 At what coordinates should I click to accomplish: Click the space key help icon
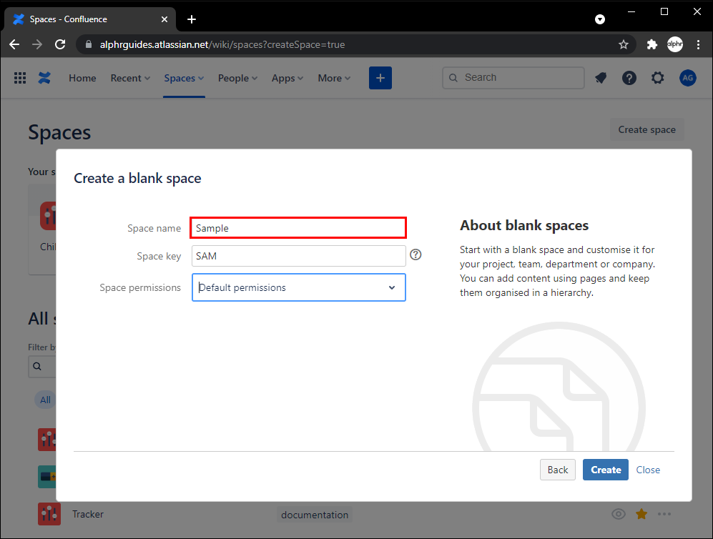[x=415, y=254]
